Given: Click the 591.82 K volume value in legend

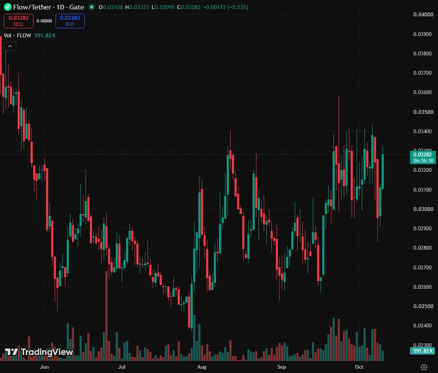Looking at the screenshot, I should (45, 35).
